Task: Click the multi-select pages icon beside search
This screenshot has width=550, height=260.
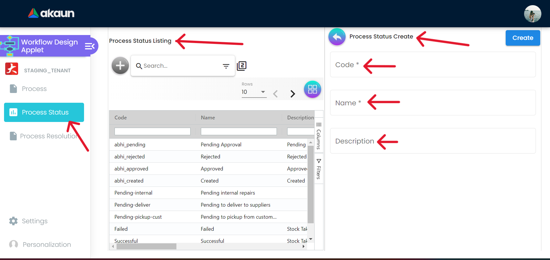Action: tap(241, 66)
